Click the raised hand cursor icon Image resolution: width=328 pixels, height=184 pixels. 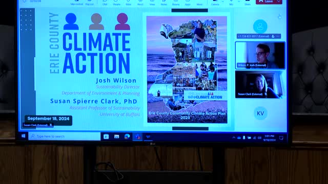click(x=280, y=17)
